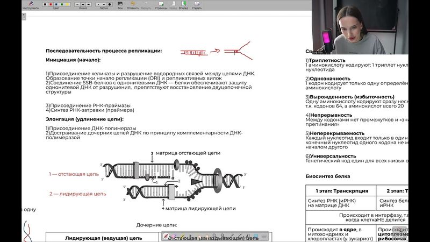Select the yellow pen color
This screenshot has width=430, height=242.
pyautogui.click(x=68, y=4)
